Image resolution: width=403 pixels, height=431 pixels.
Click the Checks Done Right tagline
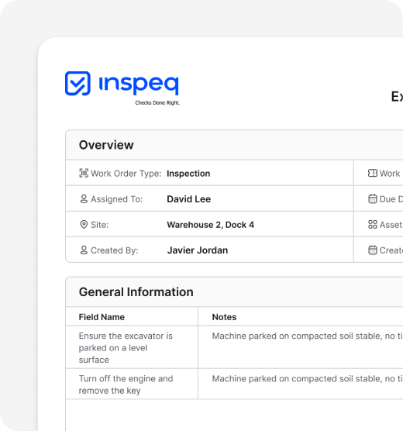(x=157, y=103)
